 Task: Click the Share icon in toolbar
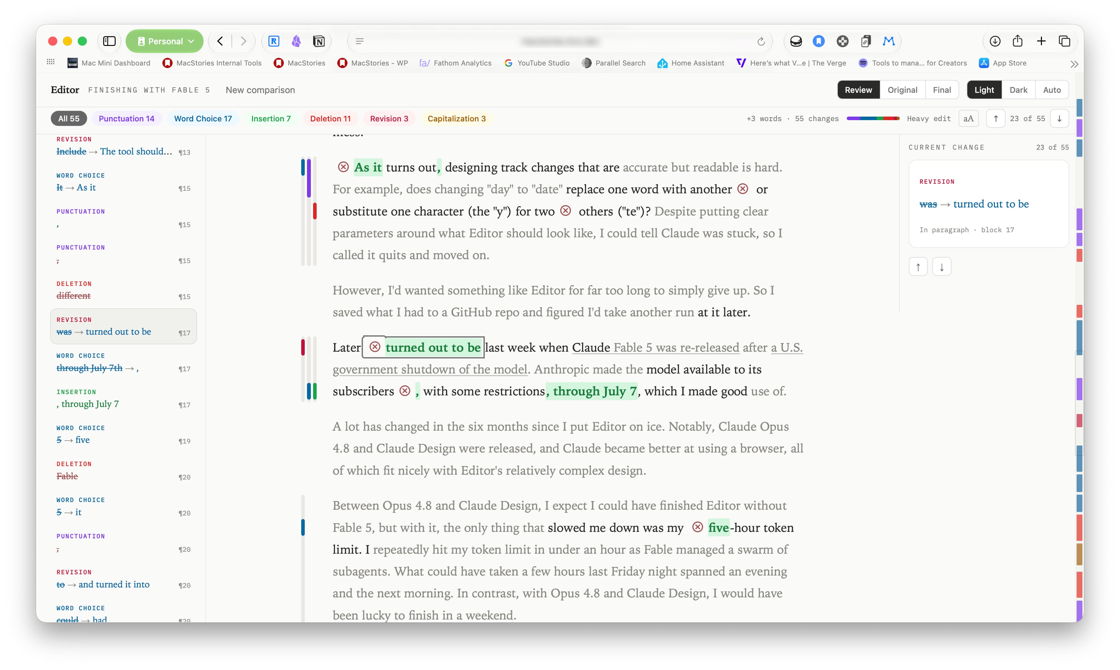coord(1018,41)
